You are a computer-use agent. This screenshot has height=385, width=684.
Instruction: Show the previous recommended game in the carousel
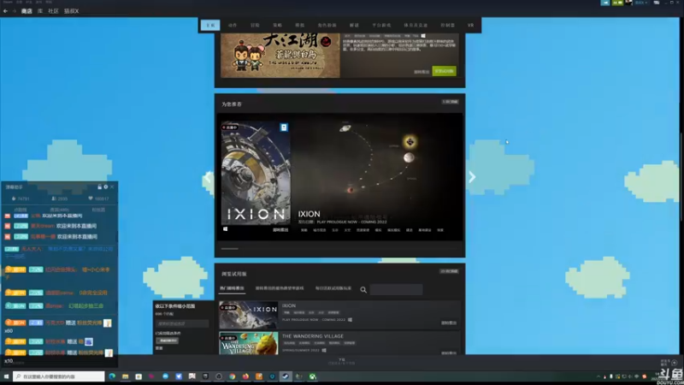pos(208,177)
